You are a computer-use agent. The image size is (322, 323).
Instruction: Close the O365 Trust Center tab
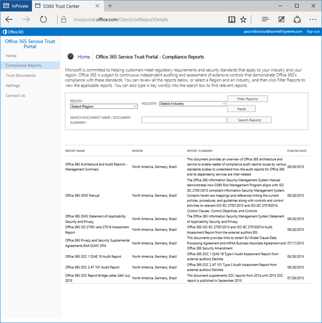pyautogui.click(x=98, y=6)
